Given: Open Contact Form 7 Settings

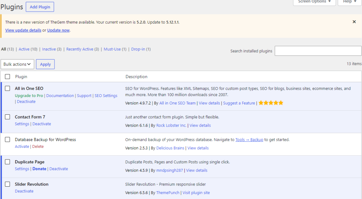Looking at the screenshot, I should point(22,124).
